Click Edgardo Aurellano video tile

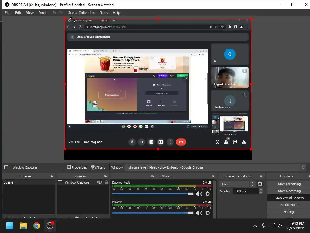point(230,77)
